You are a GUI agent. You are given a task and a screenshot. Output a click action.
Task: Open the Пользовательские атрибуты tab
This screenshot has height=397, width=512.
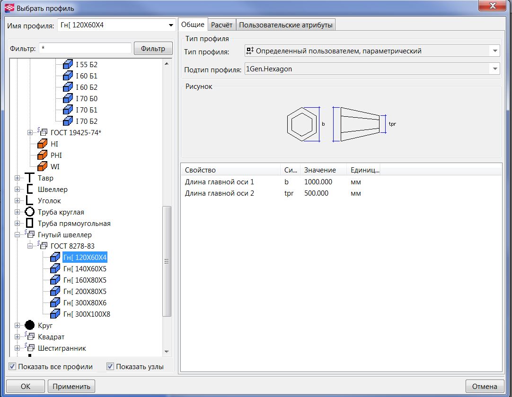286,25
